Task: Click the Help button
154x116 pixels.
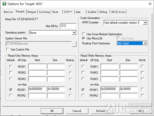Action: (x=141, y=111)
